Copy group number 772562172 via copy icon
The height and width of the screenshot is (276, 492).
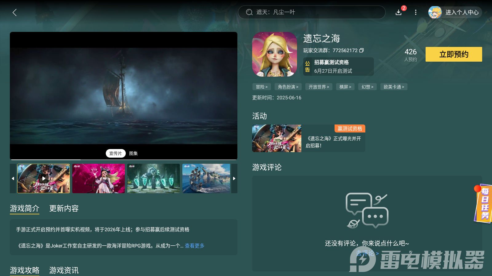click(x=362, y=50)
